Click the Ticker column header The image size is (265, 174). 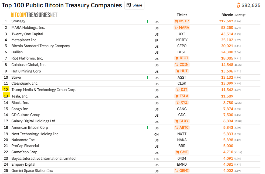coord(182,15)
